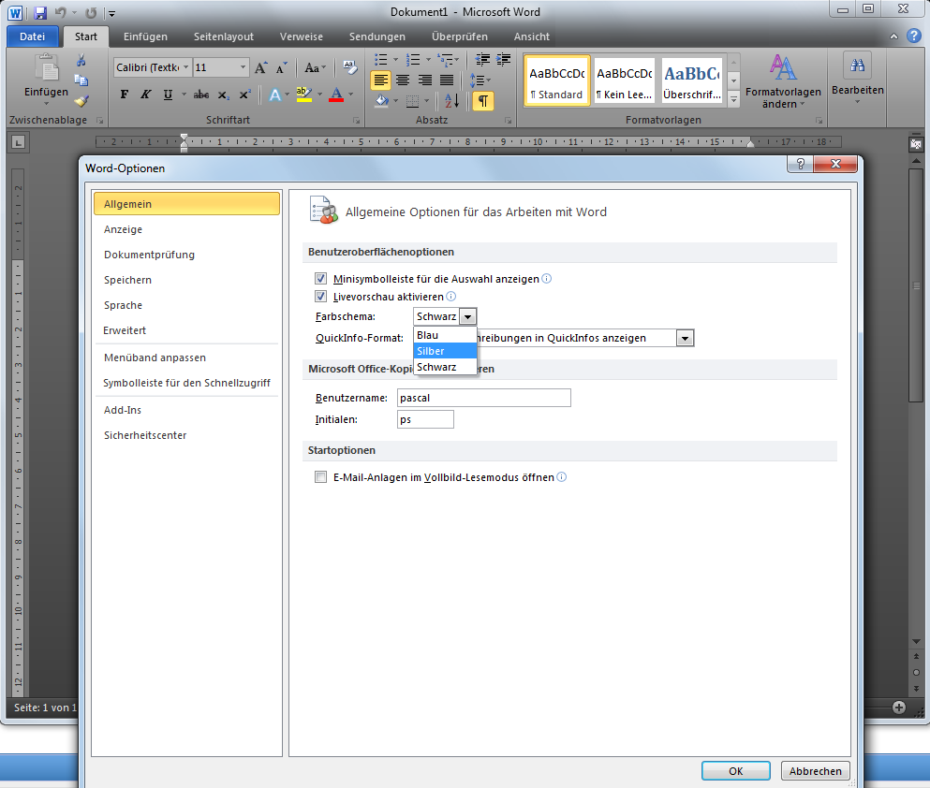Viewport: 930px width, 788px height.
Task: Click the Initialen input field
Action: pos(425,419)
